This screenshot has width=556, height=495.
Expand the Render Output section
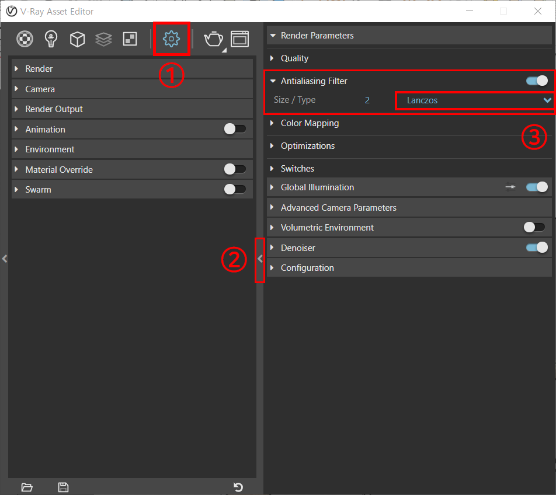click(132, 109)
